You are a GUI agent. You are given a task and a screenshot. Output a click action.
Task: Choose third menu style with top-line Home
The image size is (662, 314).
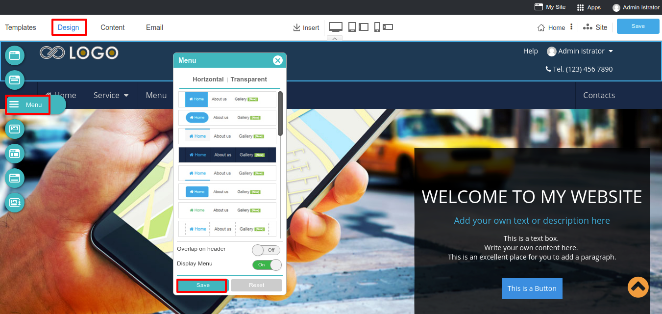coord(227,136)
